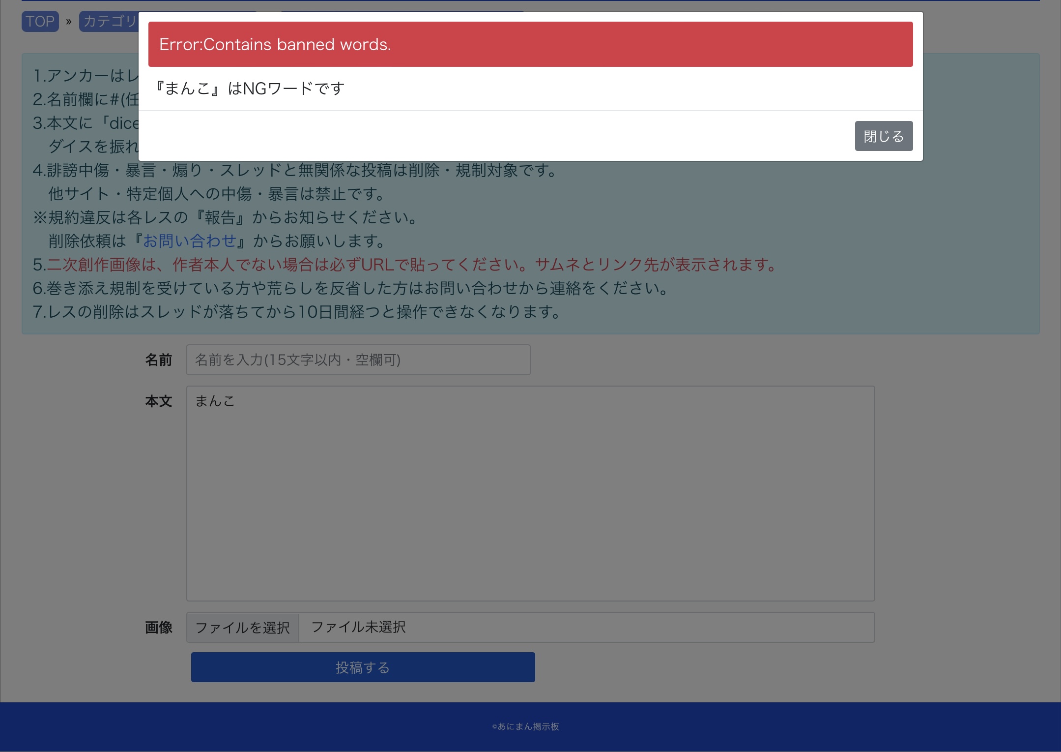This screenshot has height=752, width=1061.
Task: Click the ©あにまん掲示板 footer text
Action: coord(525,726)
